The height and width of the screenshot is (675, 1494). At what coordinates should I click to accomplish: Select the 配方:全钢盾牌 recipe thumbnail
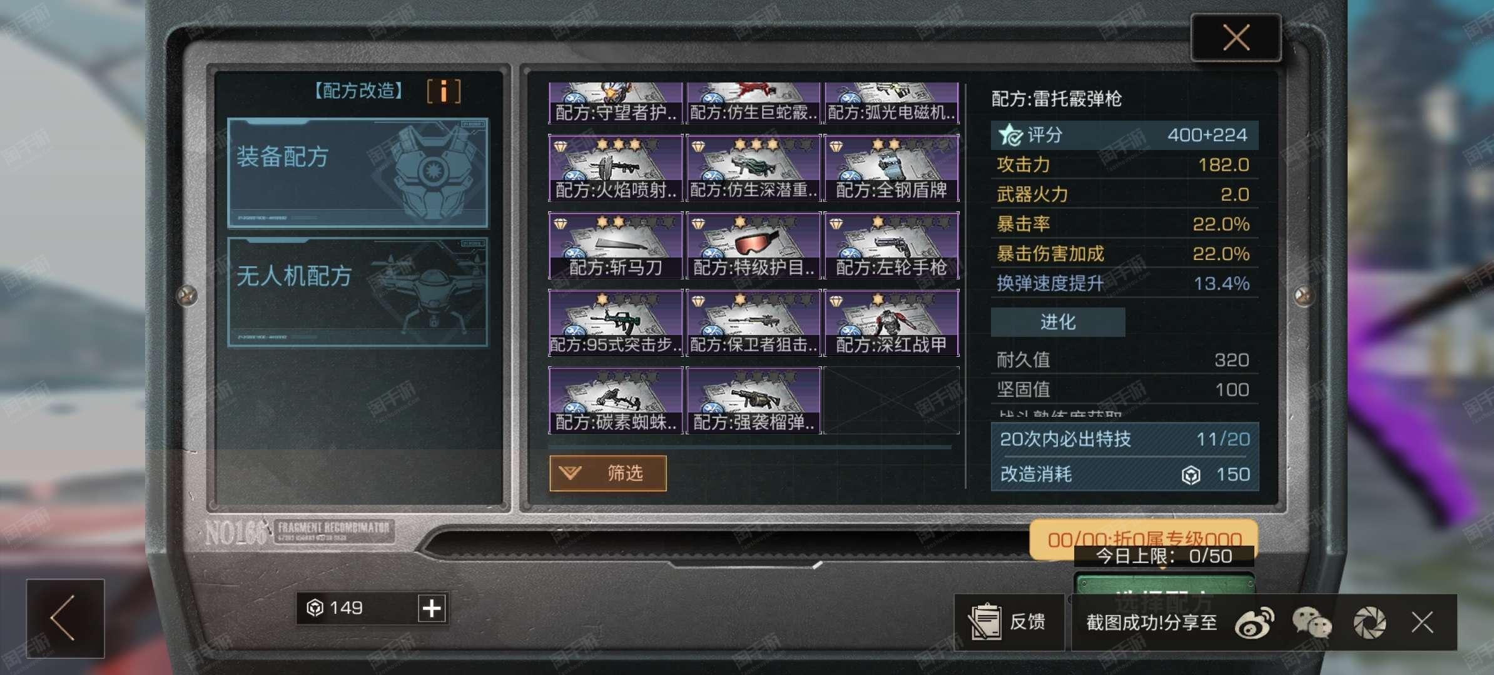pos(892,168)
